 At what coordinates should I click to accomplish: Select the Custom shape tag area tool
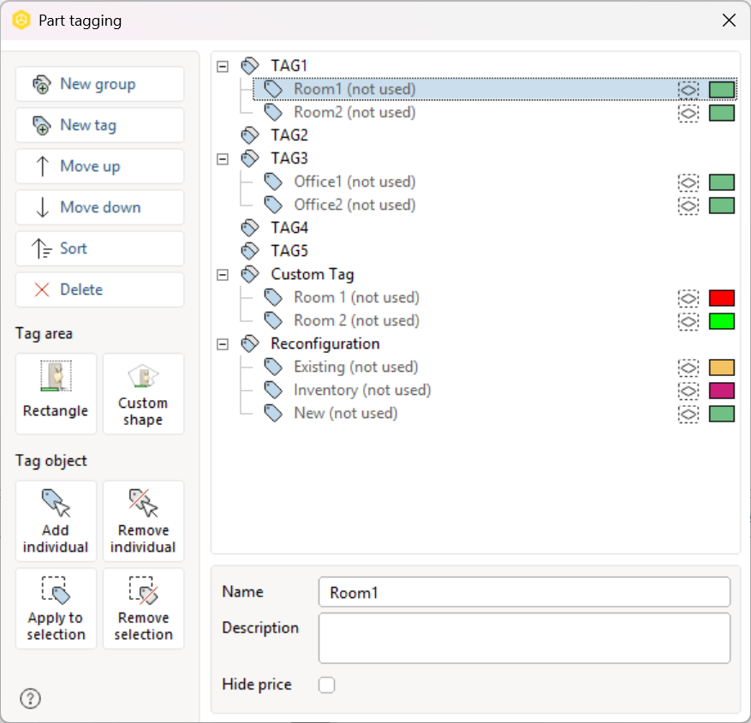(143, 394)
